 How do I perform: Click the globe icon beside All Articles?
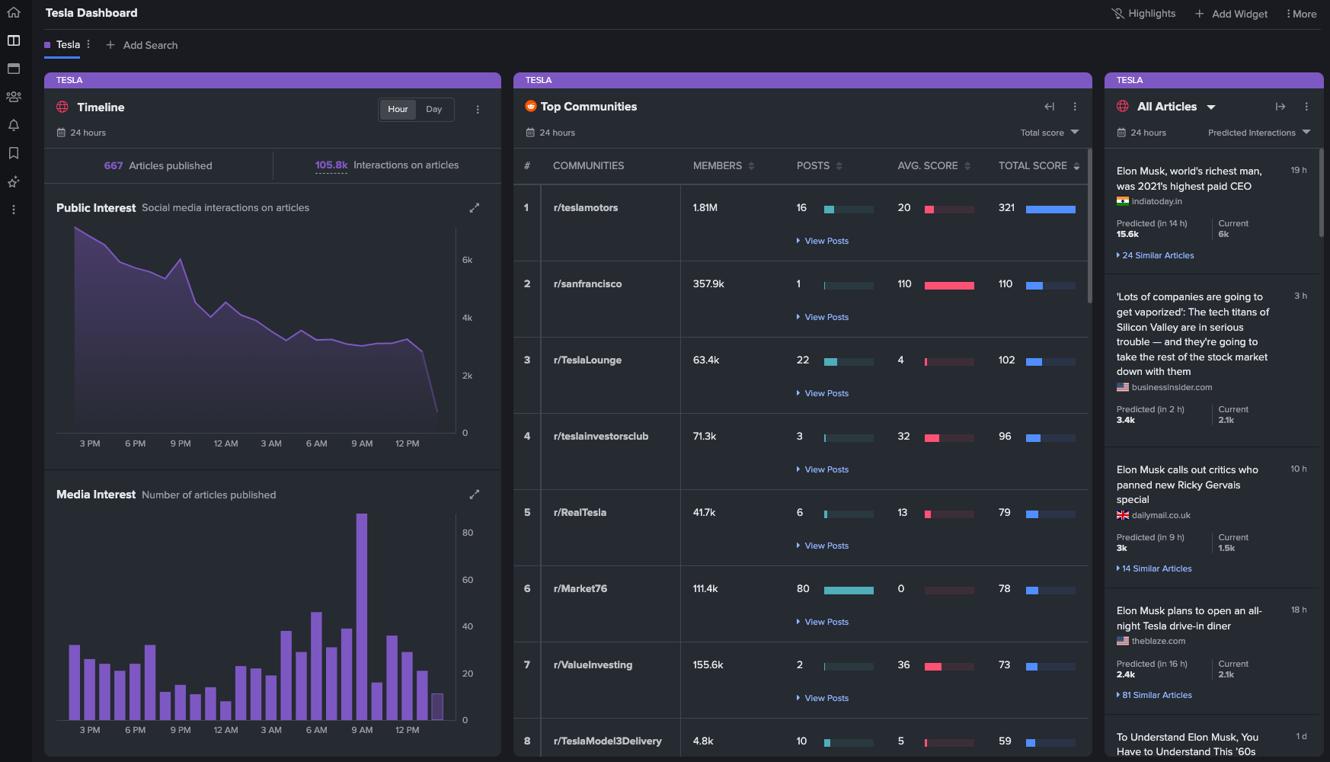(1123, 107)
